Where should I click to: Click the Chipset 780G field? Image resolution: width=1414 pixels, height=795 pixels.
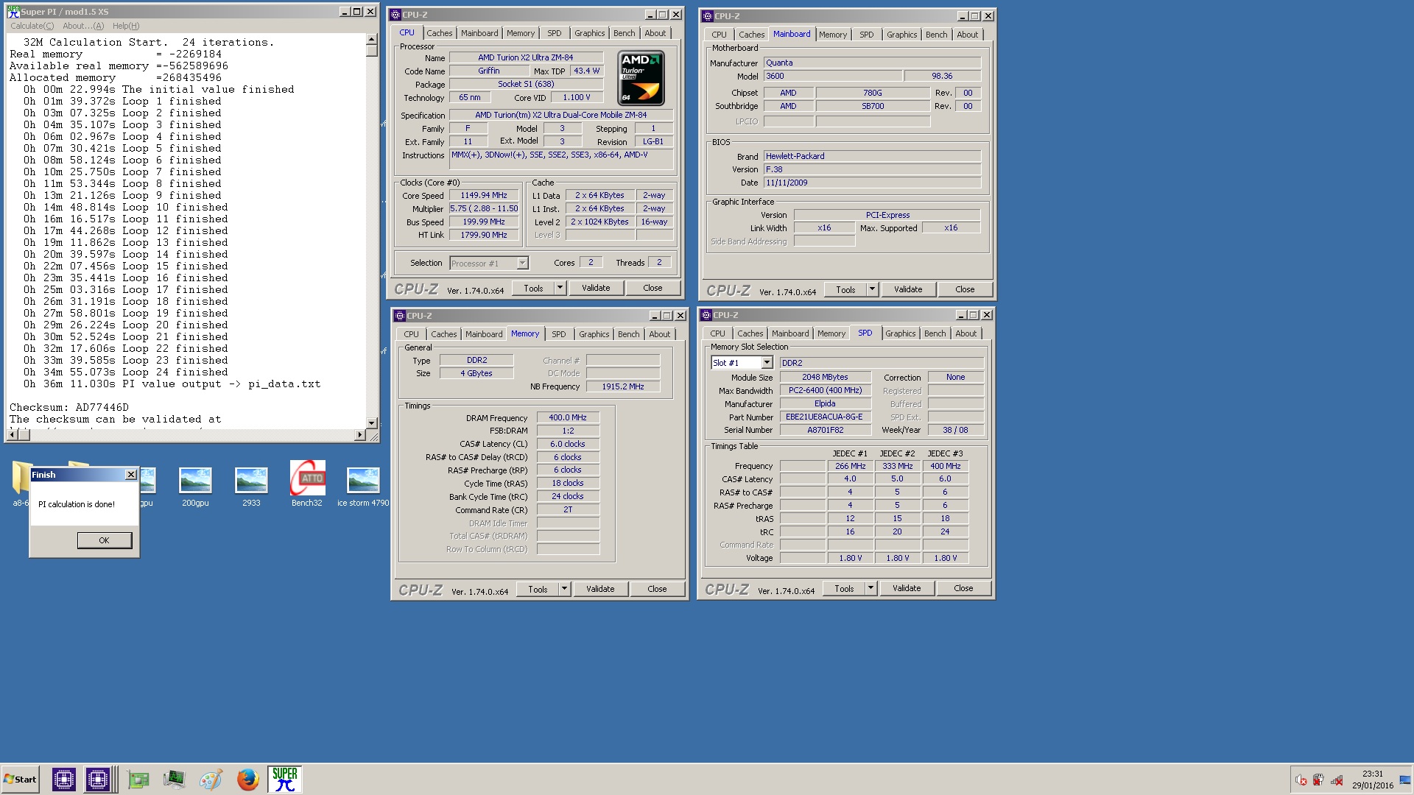pyautogui.click(x=872, y=93)
